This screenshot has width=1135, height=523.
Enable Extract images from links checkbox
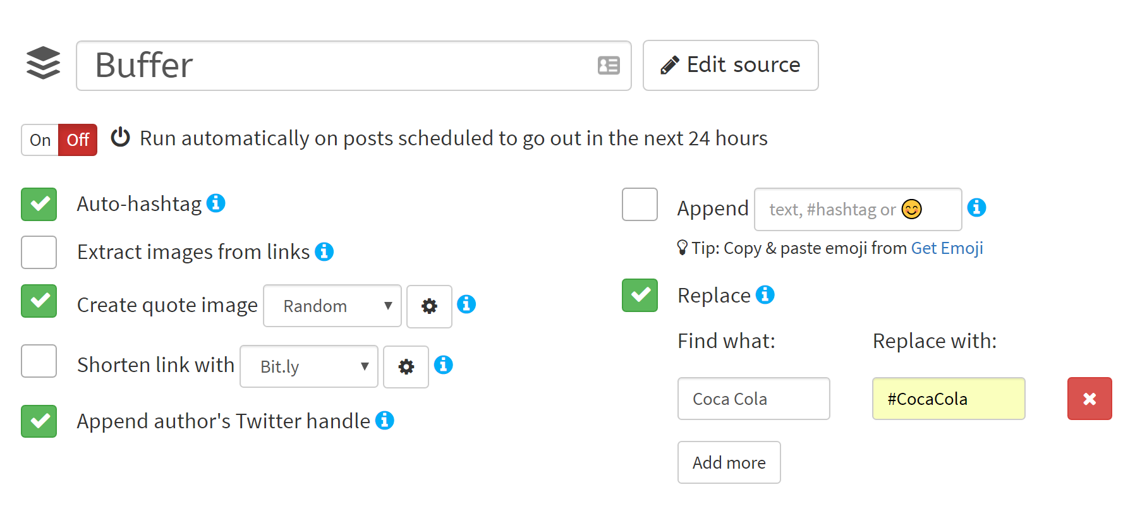pyautogui.click(x=39, y=252)
